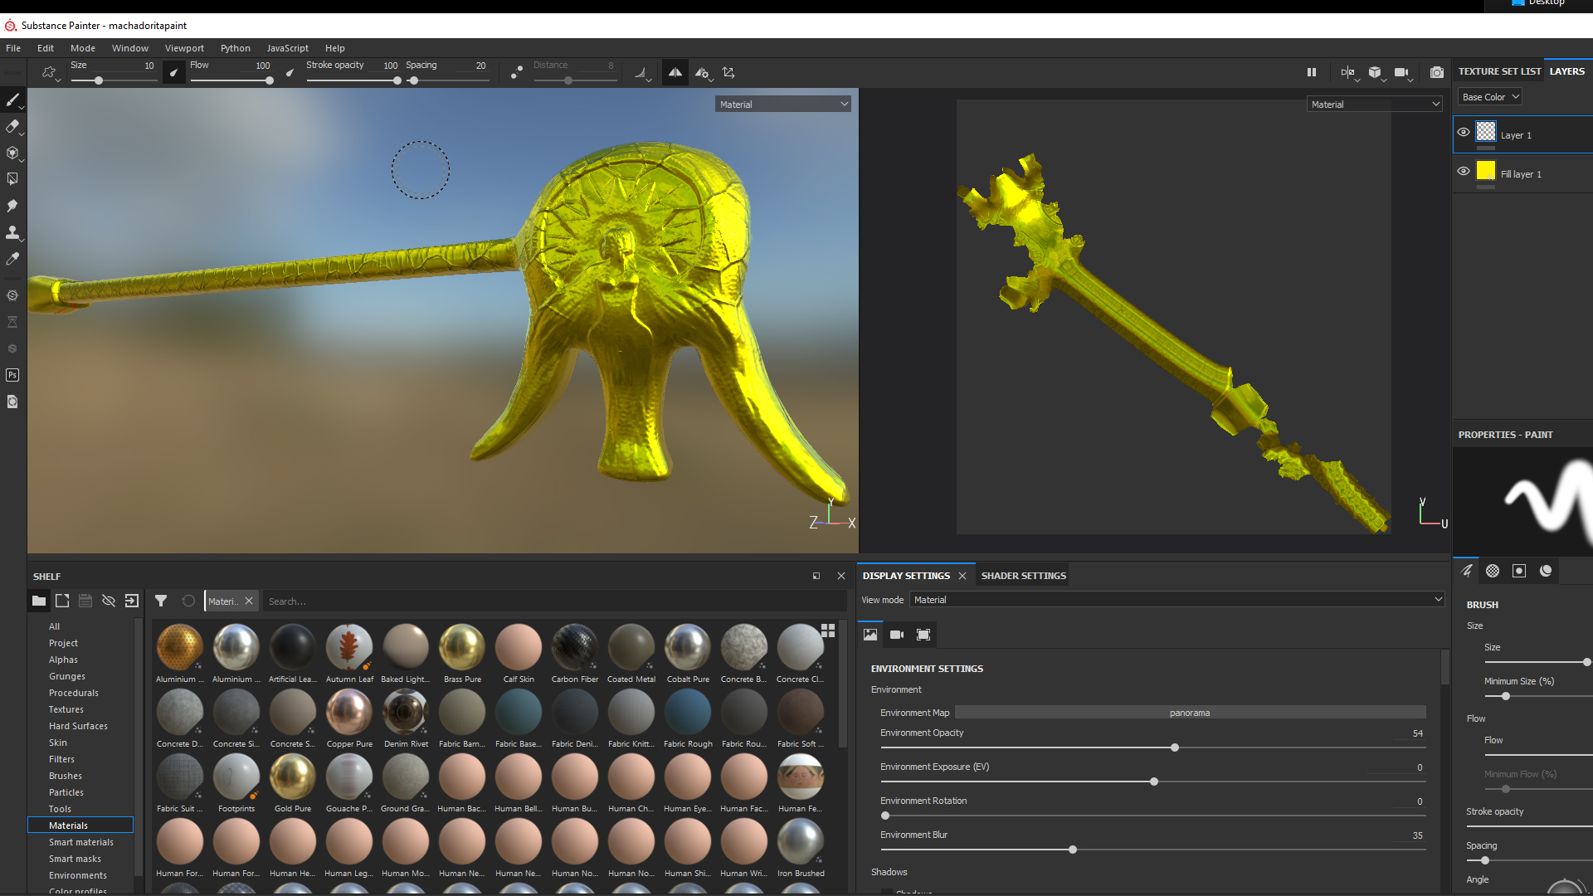Open viewport settings frame icon
1593x896 pixels.
[923, 635]
